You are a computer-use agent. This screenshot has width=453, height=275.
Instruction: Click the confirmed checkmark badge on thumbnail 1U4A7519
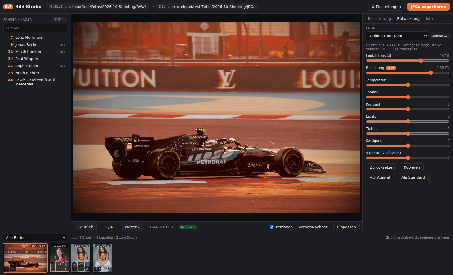7,269
